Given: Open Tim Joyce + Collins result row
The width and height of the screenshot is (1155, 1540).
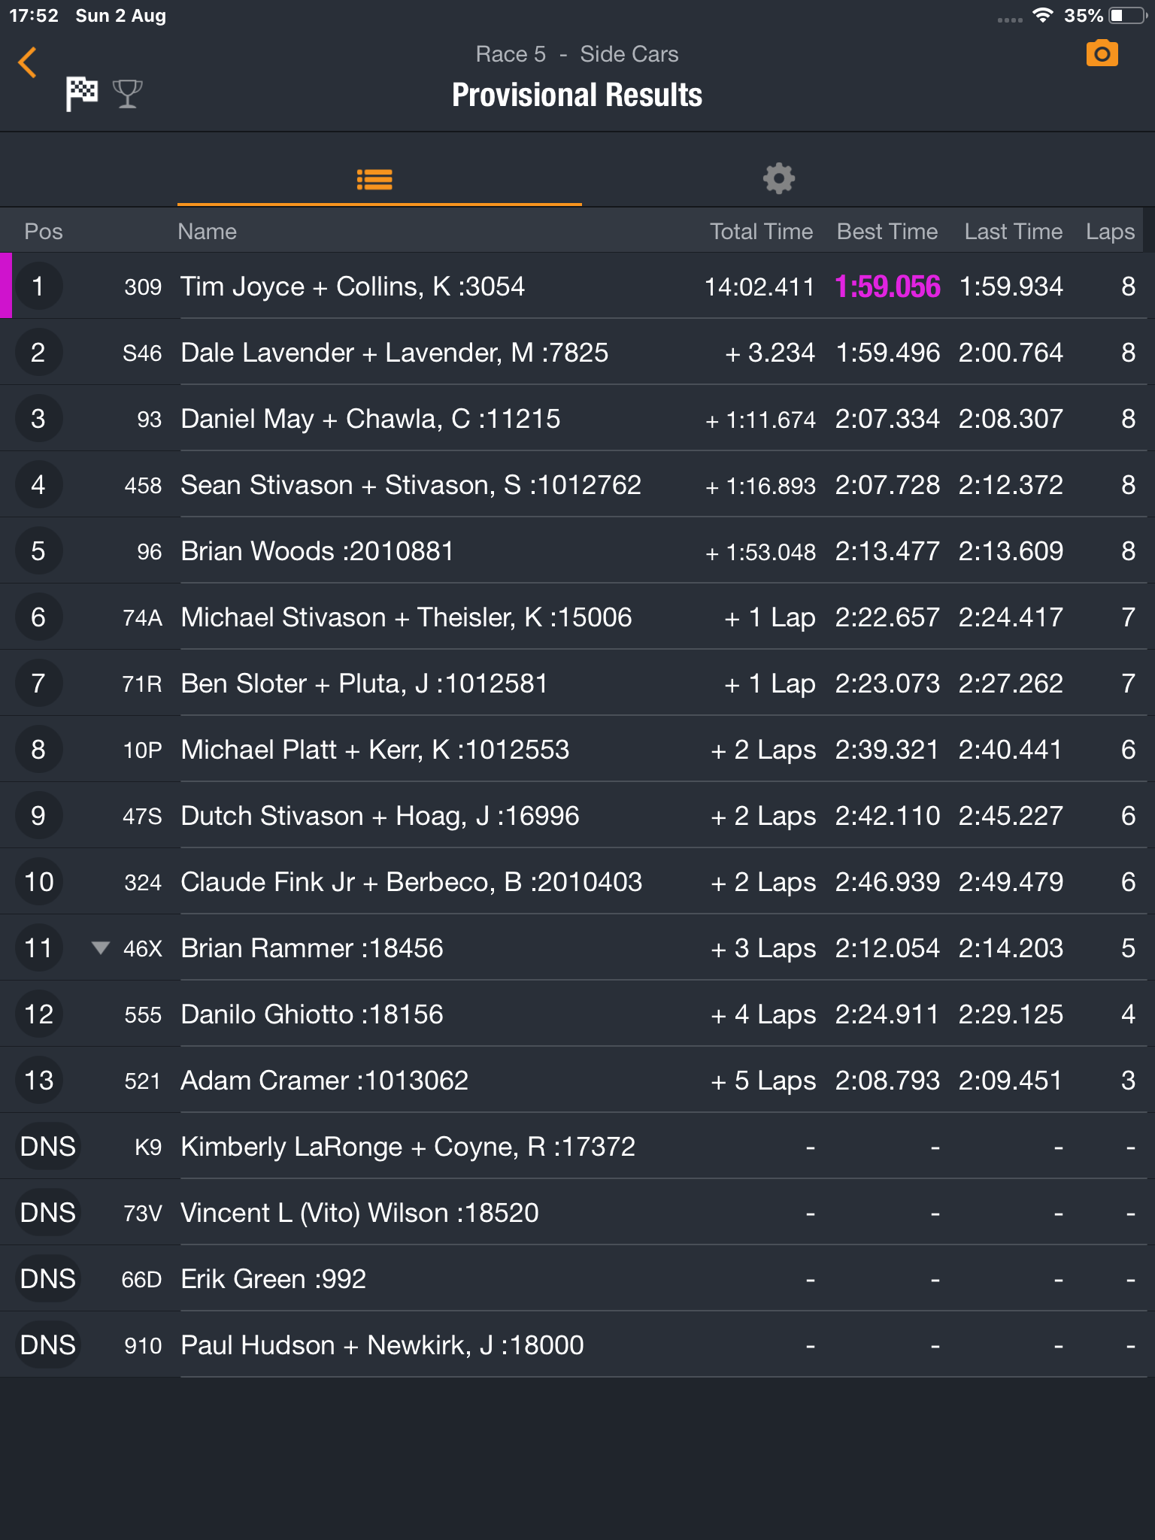Looking at the screenshot, I should pyautogui.click(x=577, y=286).
